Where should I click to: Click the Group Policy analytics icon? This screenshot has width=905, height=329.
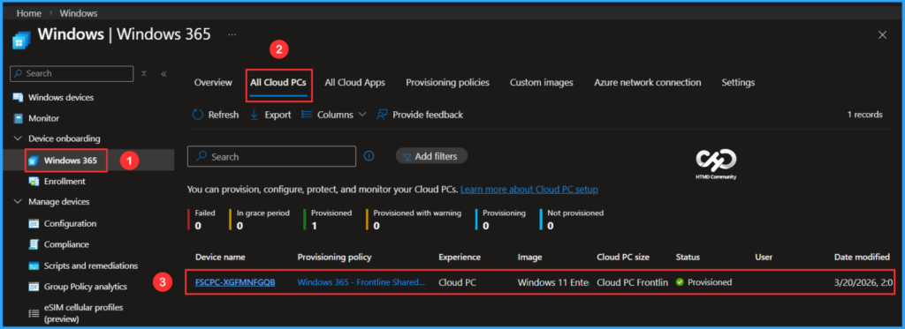pos(34,287)
